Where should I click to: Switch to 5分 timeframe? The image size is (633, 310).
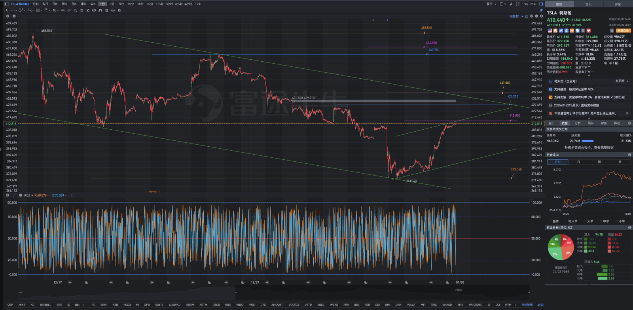pyautogui.click(x=121, y=4)
